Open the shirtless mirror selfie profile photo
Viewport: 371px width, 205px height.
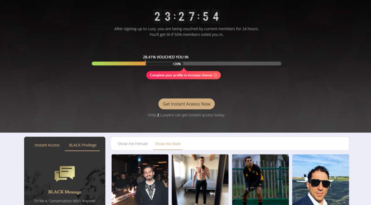point(200,180)
